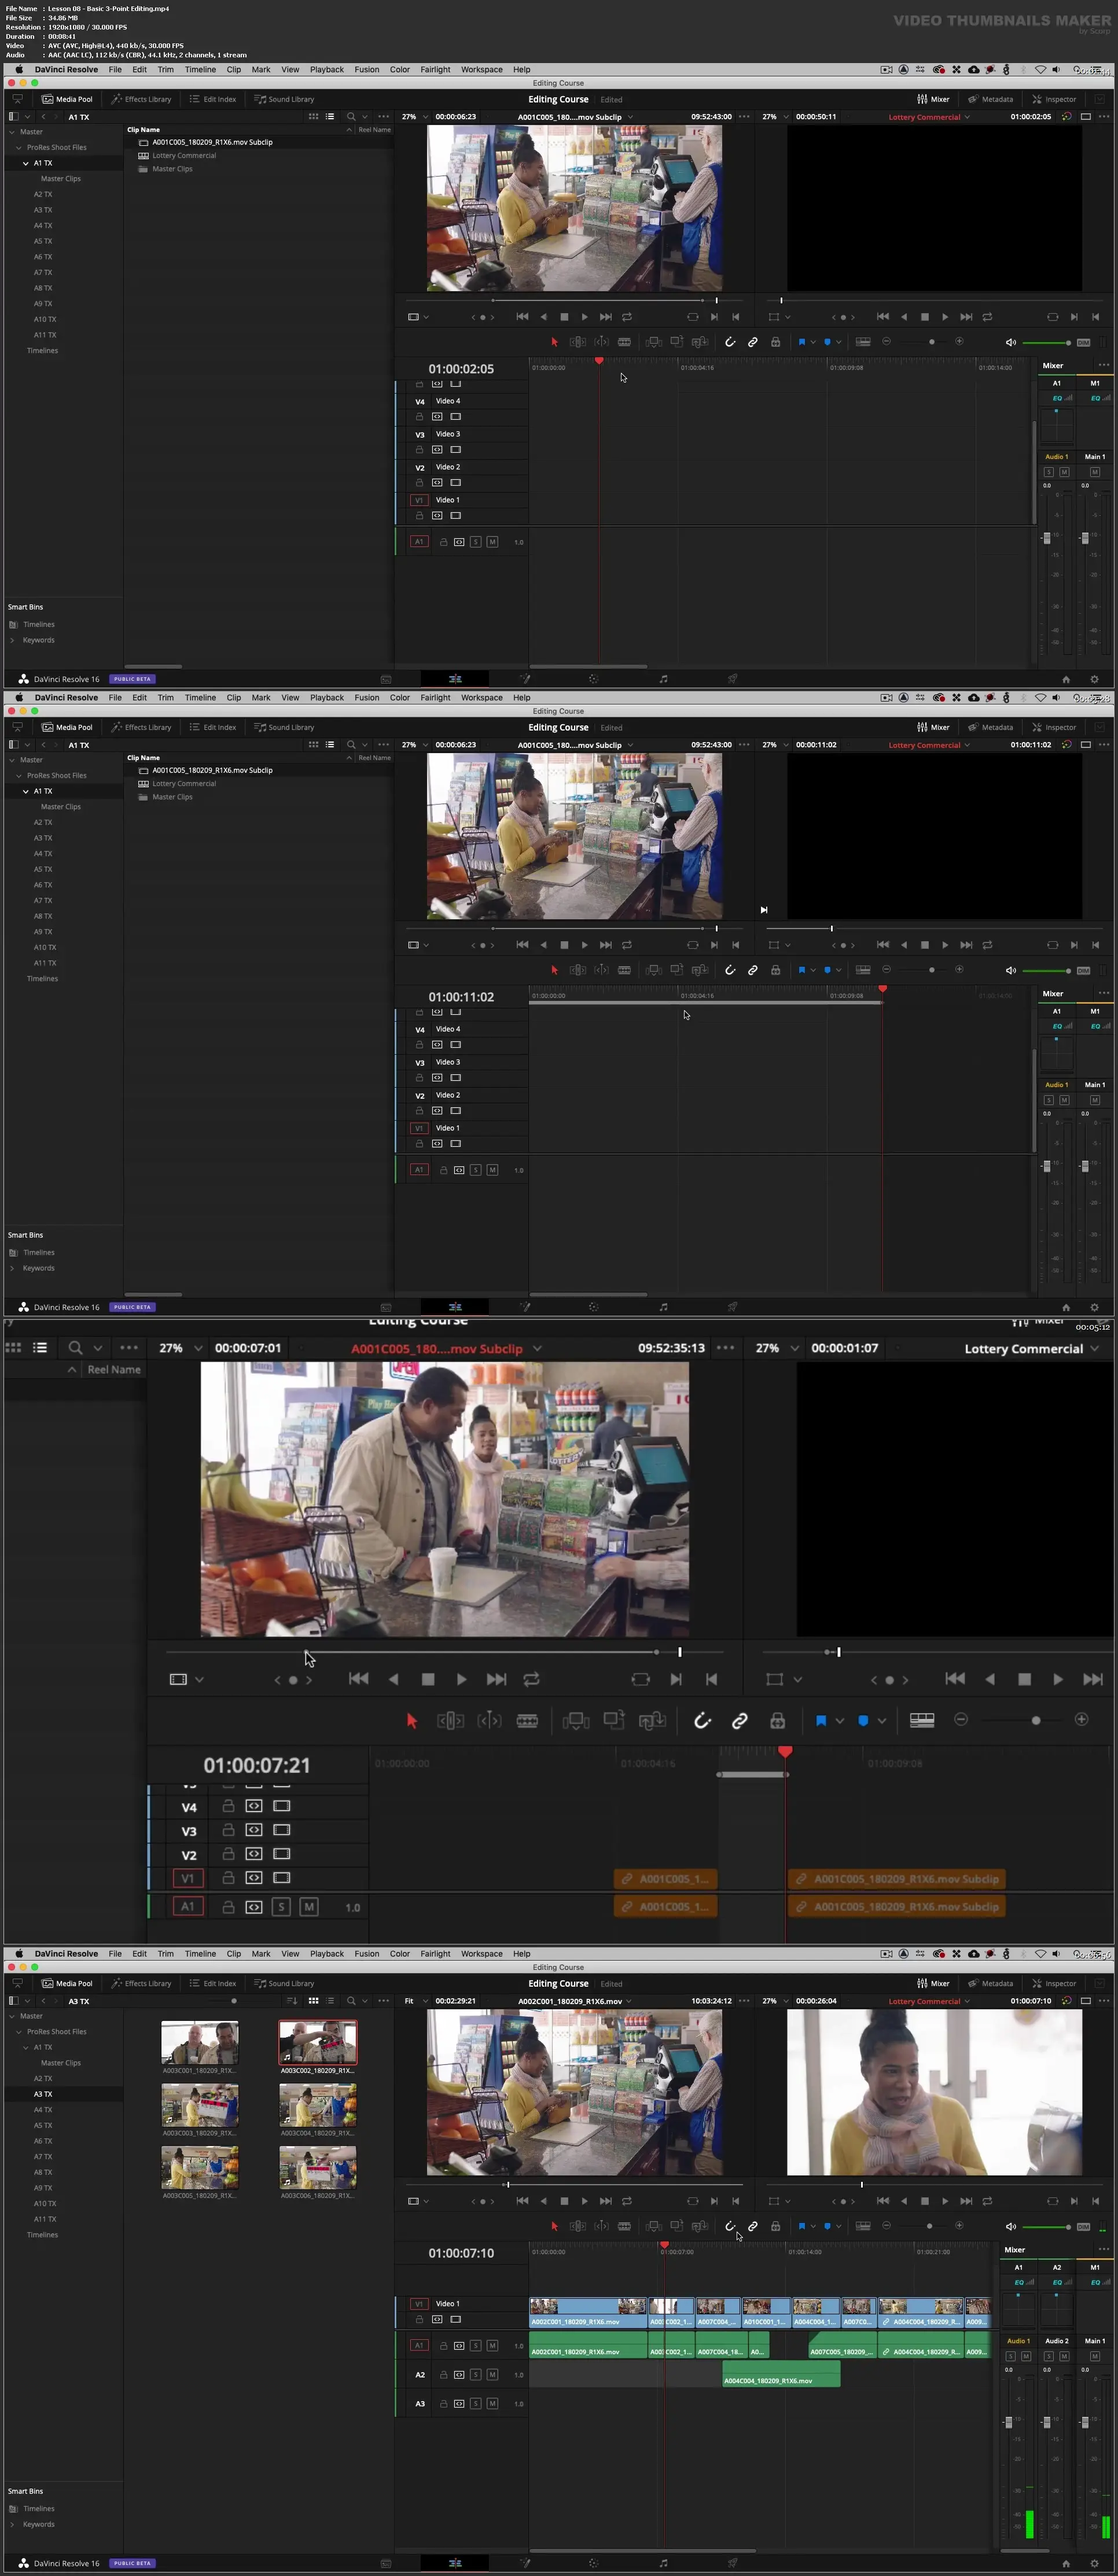The width and height of the screenshot is (1118, 2576).
Task: Toggle the Media Pool button in top frame
Action: (67, 99)
